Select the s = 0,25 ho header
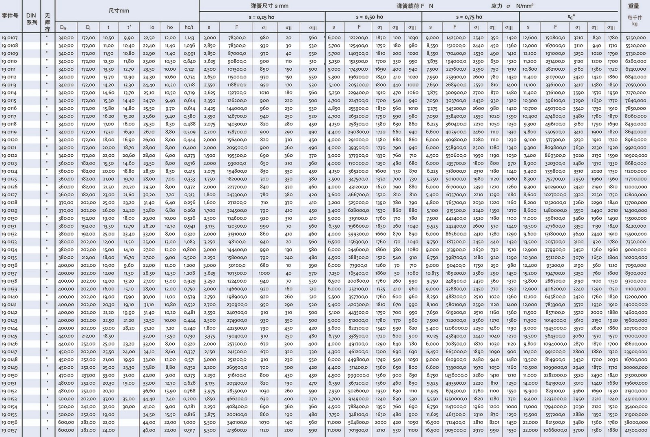650x437 pixels. tap(262, 17)
